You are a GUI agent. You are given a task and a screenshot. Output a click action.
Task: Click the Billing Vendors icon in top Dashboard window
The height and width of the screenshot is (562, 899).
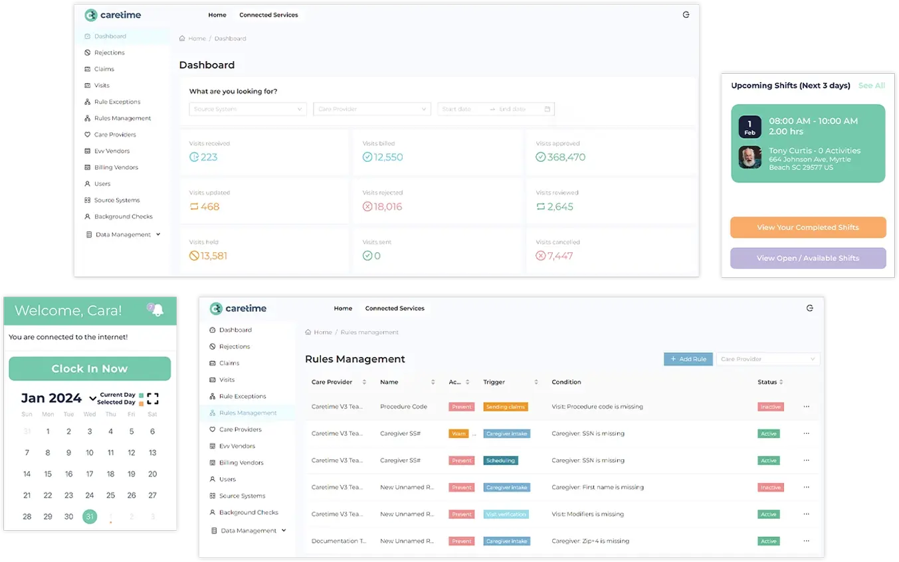click(88, 167)
